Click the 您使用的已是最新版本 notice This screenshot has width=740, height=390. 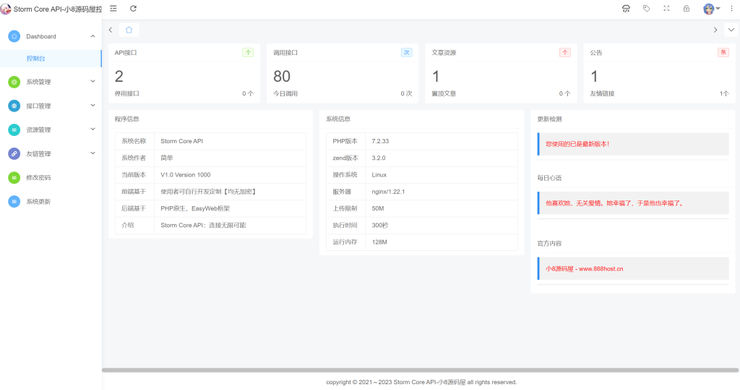click(x=633, y=144)
